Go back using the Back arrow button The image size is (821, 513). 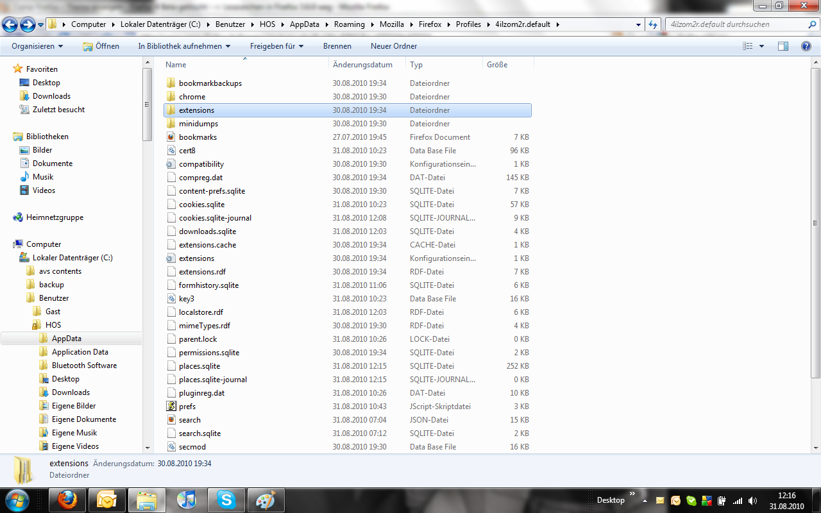click(10, 24)
